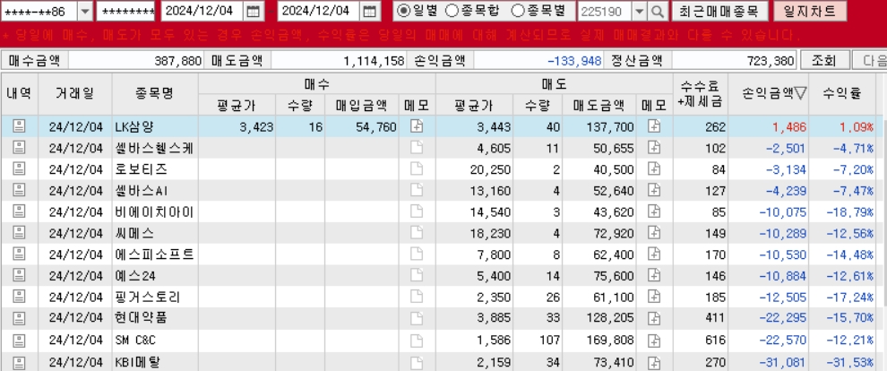This screenshot has height=371, width=887.
Task: Click start date field 2024/12/04
Action: coord(202,11)
